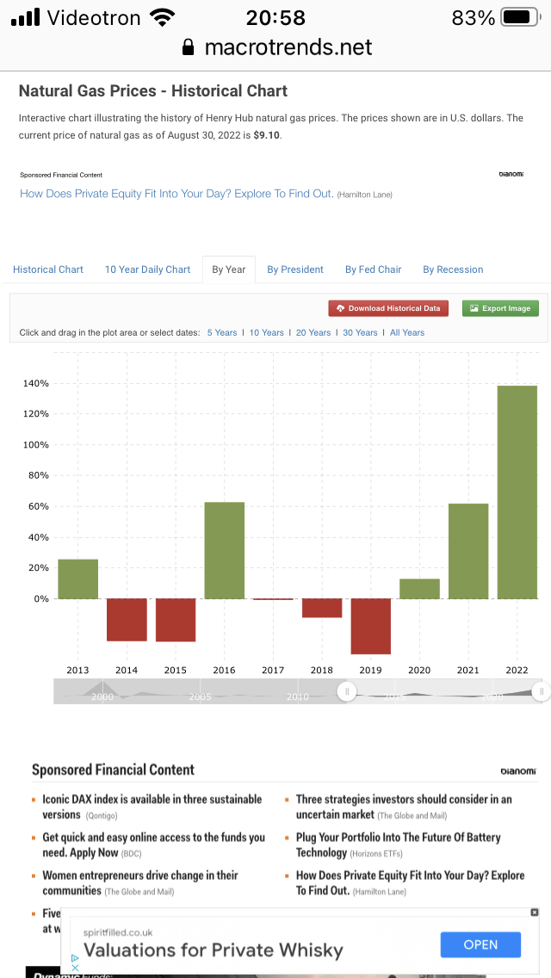This screenshot has width=551, height=978.
Task: Click the 'Natural Gas Prices - Historical Chart' heading
Action: pos(153,91)
